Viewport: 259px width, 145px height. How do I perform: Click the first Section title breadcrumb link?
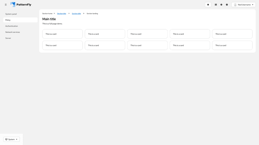click(62, 14)
